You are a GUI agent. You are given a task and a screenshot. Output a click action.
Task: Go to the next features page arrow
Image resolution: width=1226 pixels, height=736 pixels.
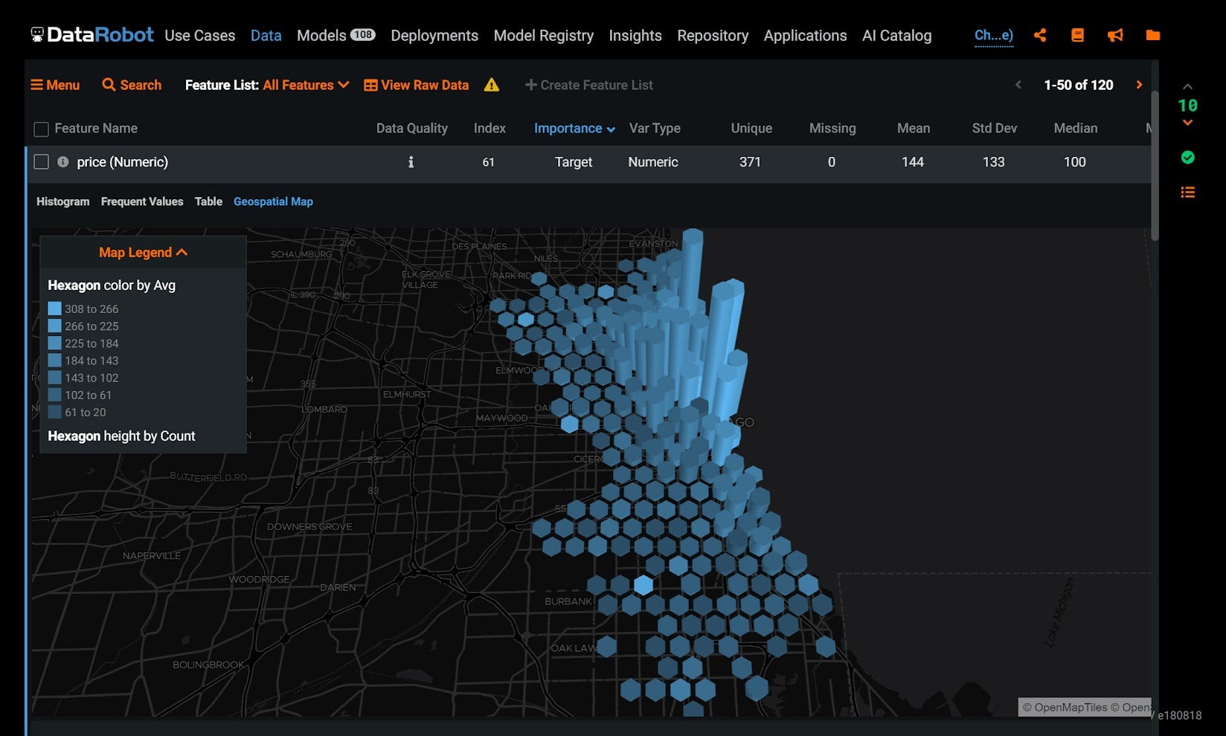(1139, 85)
